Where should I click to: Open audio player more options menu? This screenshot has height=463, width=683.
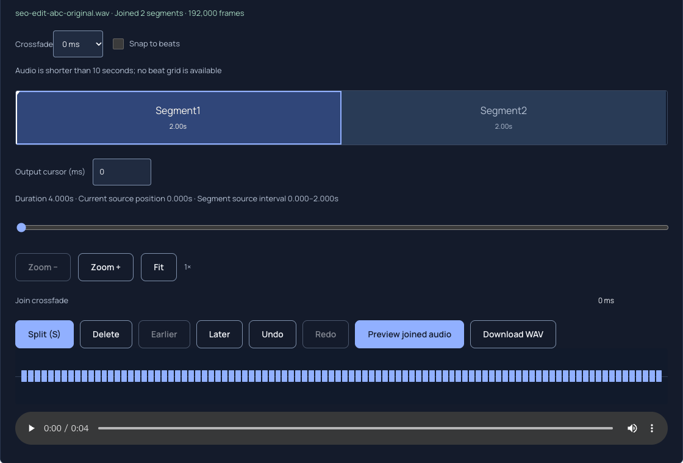point(652,428)
